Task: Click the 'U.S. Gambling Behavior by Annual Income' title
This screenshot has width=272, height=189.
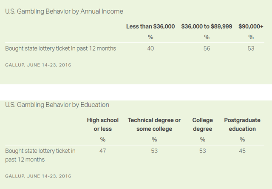Action: [64, 11]
